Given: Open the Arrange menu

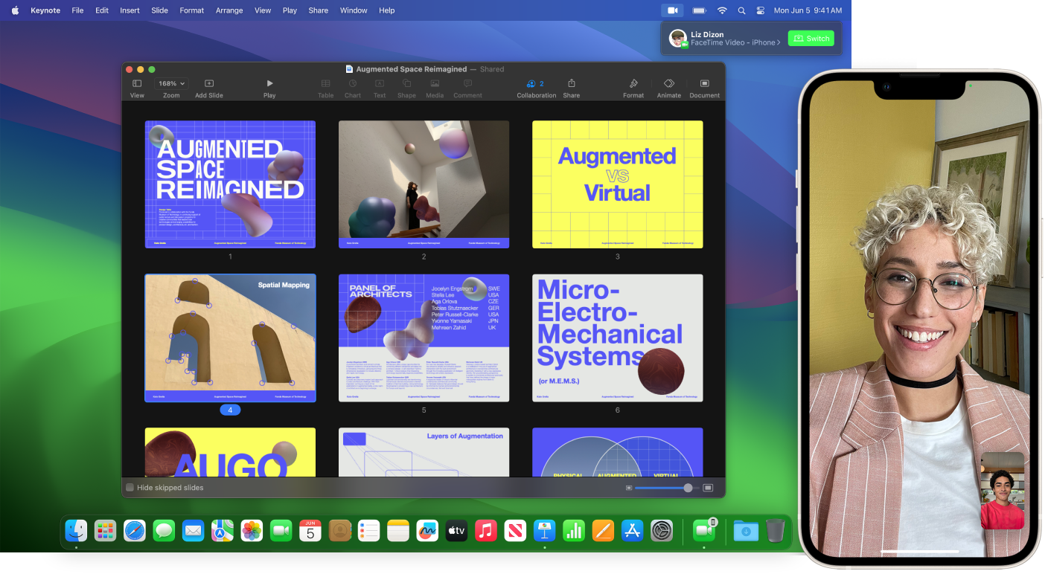Looking at the screenshot, I should pyautogui.click(x=229, y=10).
